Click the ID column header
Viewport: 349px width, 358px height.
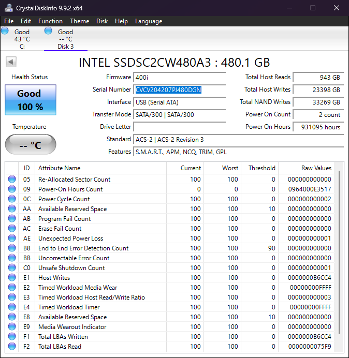[26, 168]
